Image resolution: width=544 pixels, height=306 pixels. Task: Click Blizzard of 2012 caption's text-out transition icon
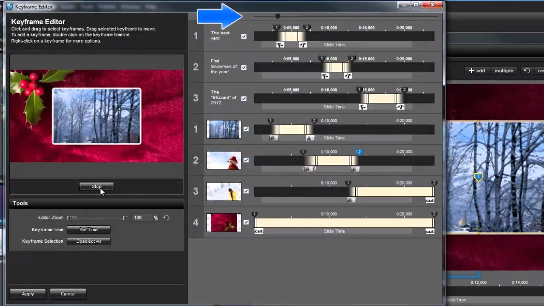pyautogui.click(x=400, y=107)
